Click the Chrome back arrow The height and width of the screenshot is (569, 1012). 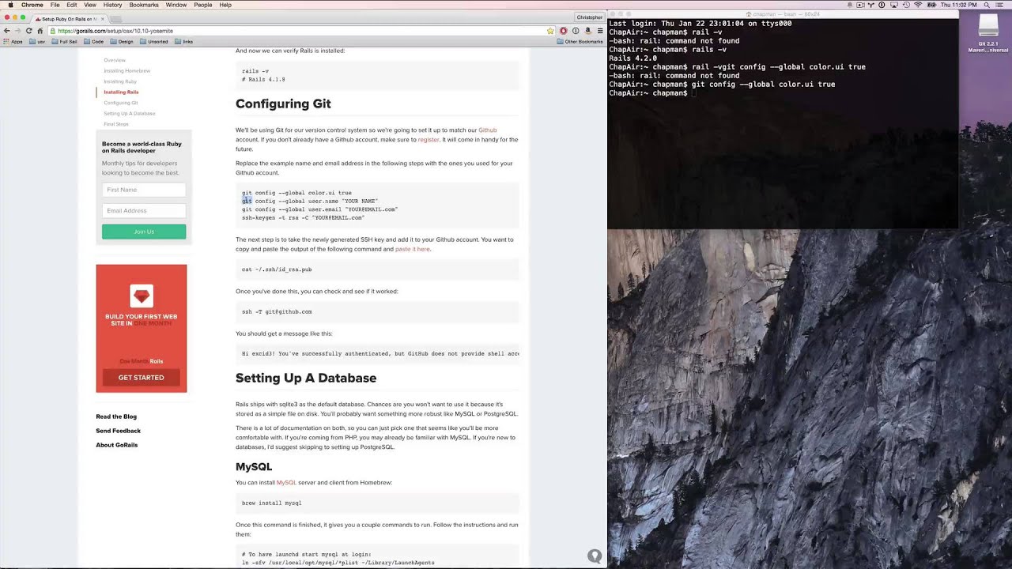(7, 31)
